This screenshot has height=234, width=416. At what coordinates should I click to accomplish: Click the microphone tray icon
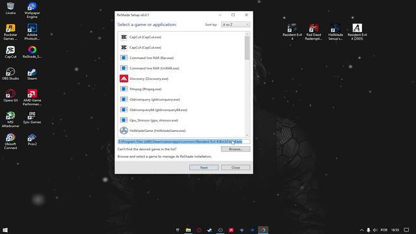pyautogui.click(x=369, y=230)
